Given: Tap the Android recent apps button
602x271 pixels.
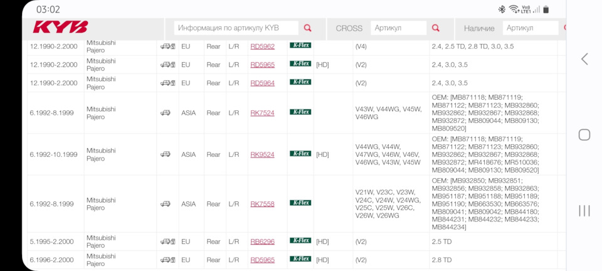Looking at the screenshot, I should click(x=584, y=211).
